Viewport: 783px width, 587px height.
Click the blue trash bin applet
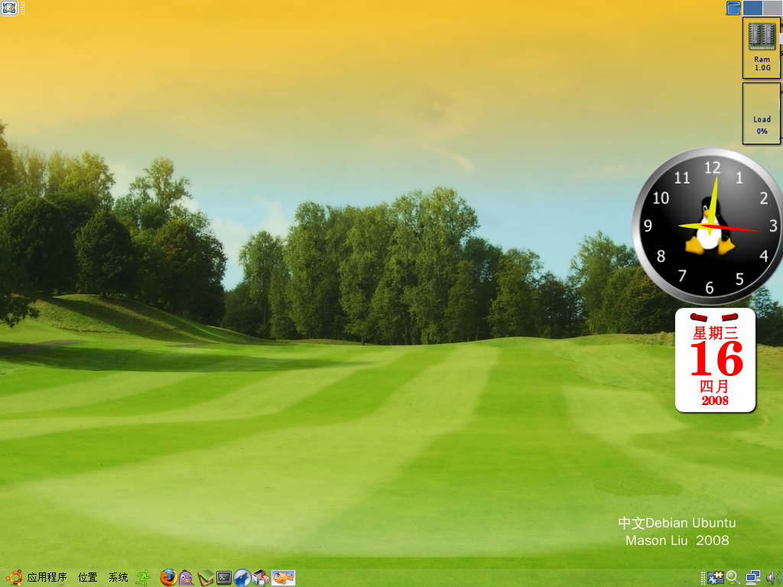[x=733, y=8]
